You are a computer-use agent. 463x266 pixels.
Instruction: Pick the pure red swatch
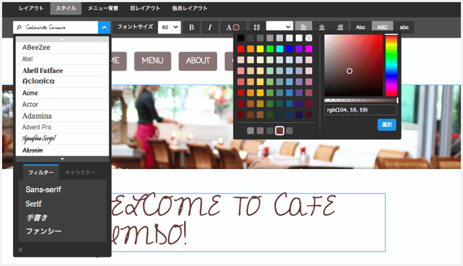pyautogui.click(x=241, y=49)
